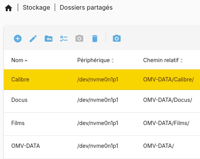Viewport: 200px width, 159px height.
Task: Open Dossiers partagés breadcrumb link
Action: [86, 7]
